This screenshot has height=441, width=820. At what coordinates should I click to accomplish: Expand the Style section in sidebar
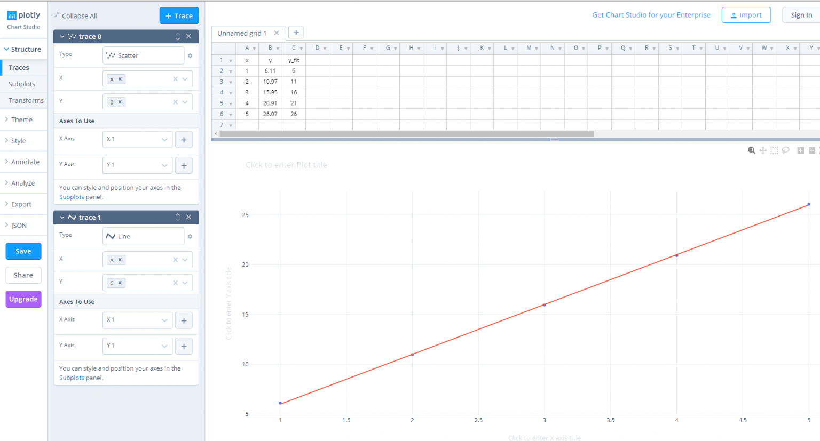click(18, 140)
